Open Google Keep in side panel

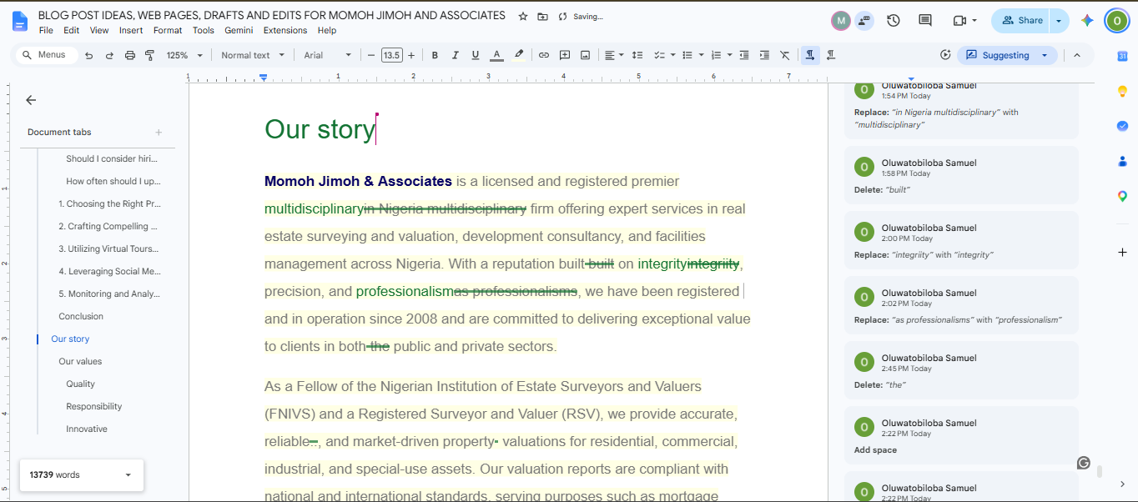[1122, 91]
